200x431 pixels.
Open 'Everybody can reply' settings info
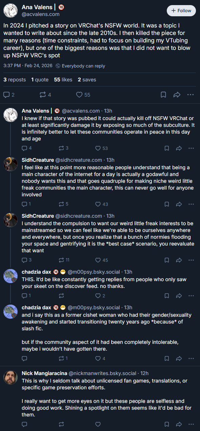pyautogui.click(x=80, y=66)
